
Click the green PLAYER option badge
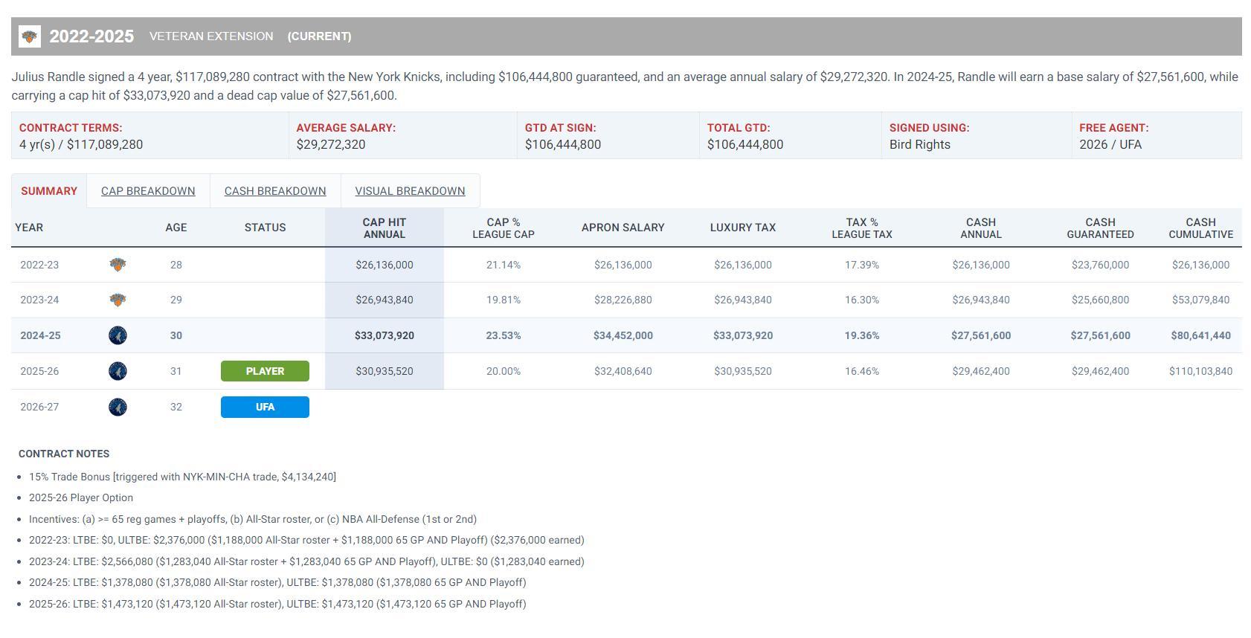[265, 371]
